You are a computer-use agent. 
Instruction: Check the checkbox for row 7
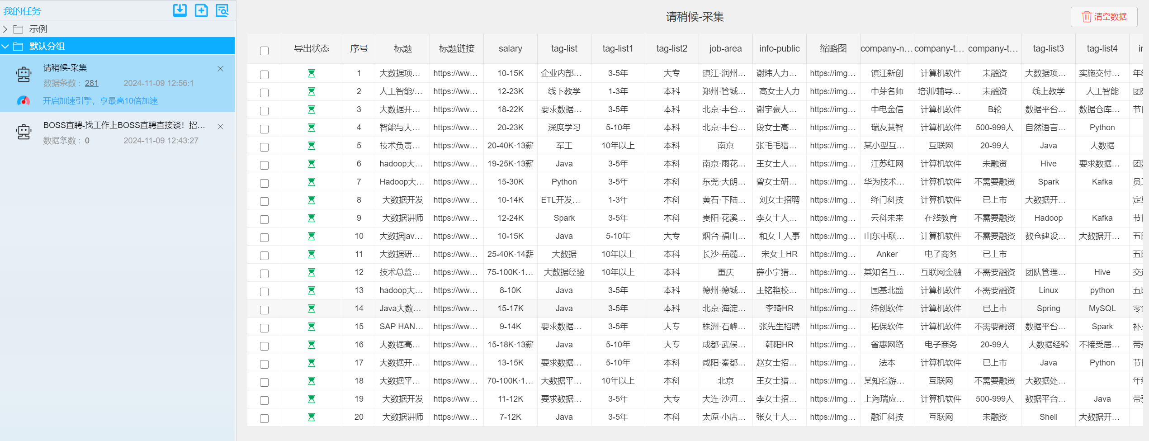click(265, 183)
